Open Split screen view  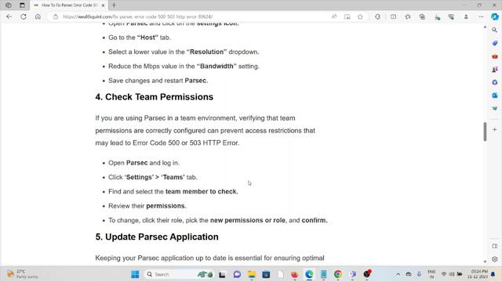tap(393, 16)
